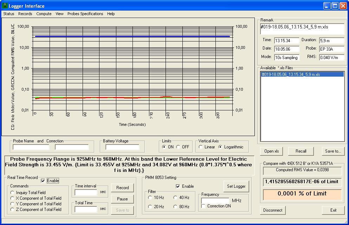Viewport: 349px width, 225px height.
Task: Open the Probes Specifications menu
Action: [x=85, y=14]
